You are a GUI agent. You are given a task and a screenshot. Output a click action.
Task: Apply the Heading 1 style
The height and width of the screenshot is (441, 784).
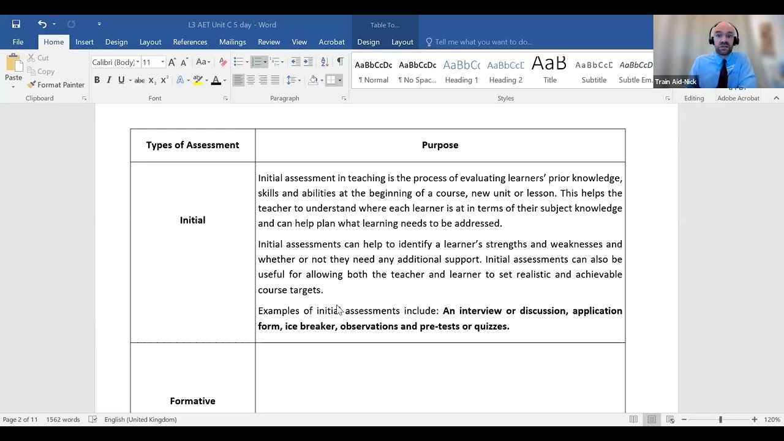pyautogui.click(x=461, y=71)
